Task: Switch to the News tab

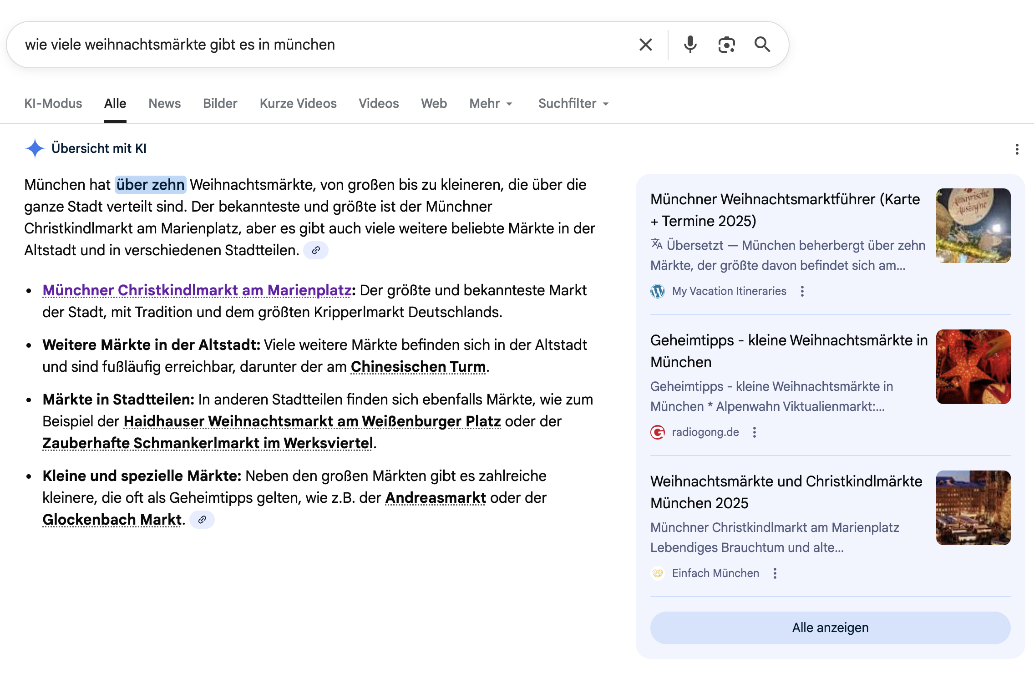Action: pos(164,104)
